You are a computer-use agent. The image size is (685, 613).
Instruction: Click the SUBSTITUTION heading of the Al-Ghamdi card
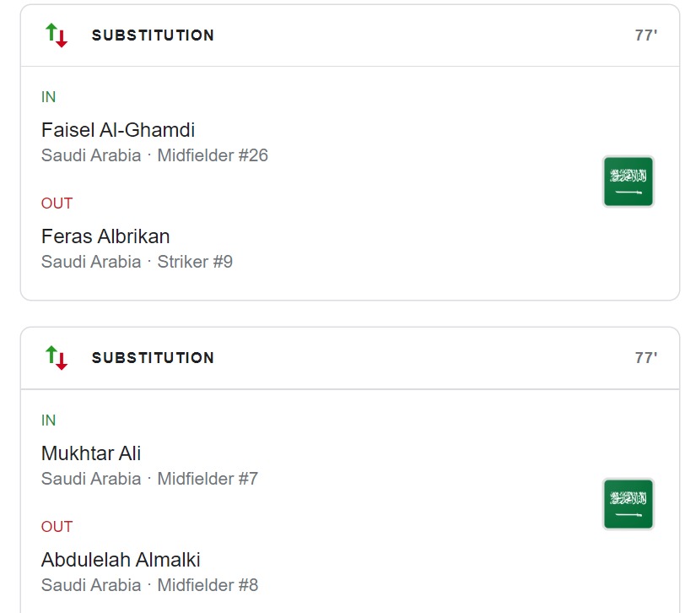(153, 35)
